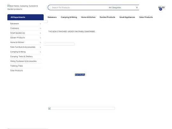172x129 pixels.
Task: Expand Garden Products arrow in the sidebar
Action: (x=40, y=38)
